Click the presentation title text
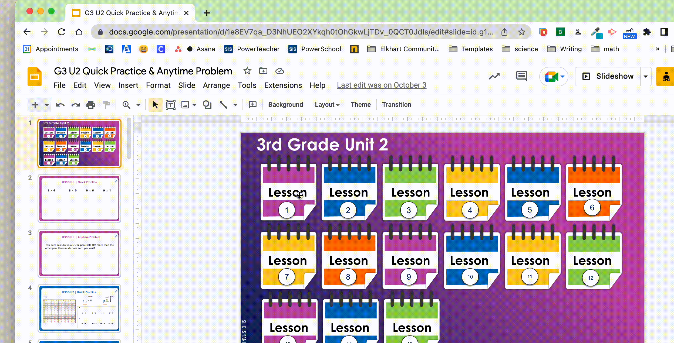This screenshot has height=343, width=674. point(143,71)
